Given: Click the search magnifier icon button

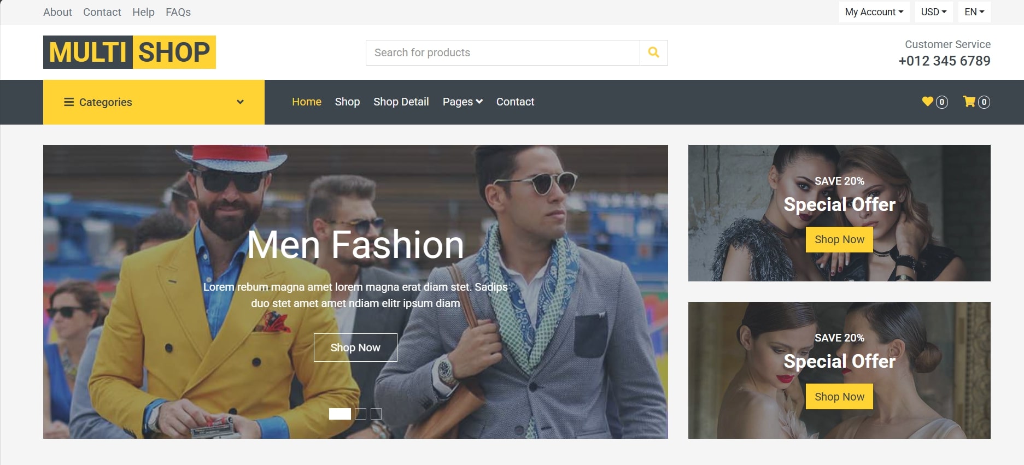Looking at the screenshot, I should click(x=653, y=52).
